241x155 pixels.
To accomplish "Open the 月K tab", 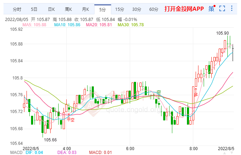I will 85,9.
